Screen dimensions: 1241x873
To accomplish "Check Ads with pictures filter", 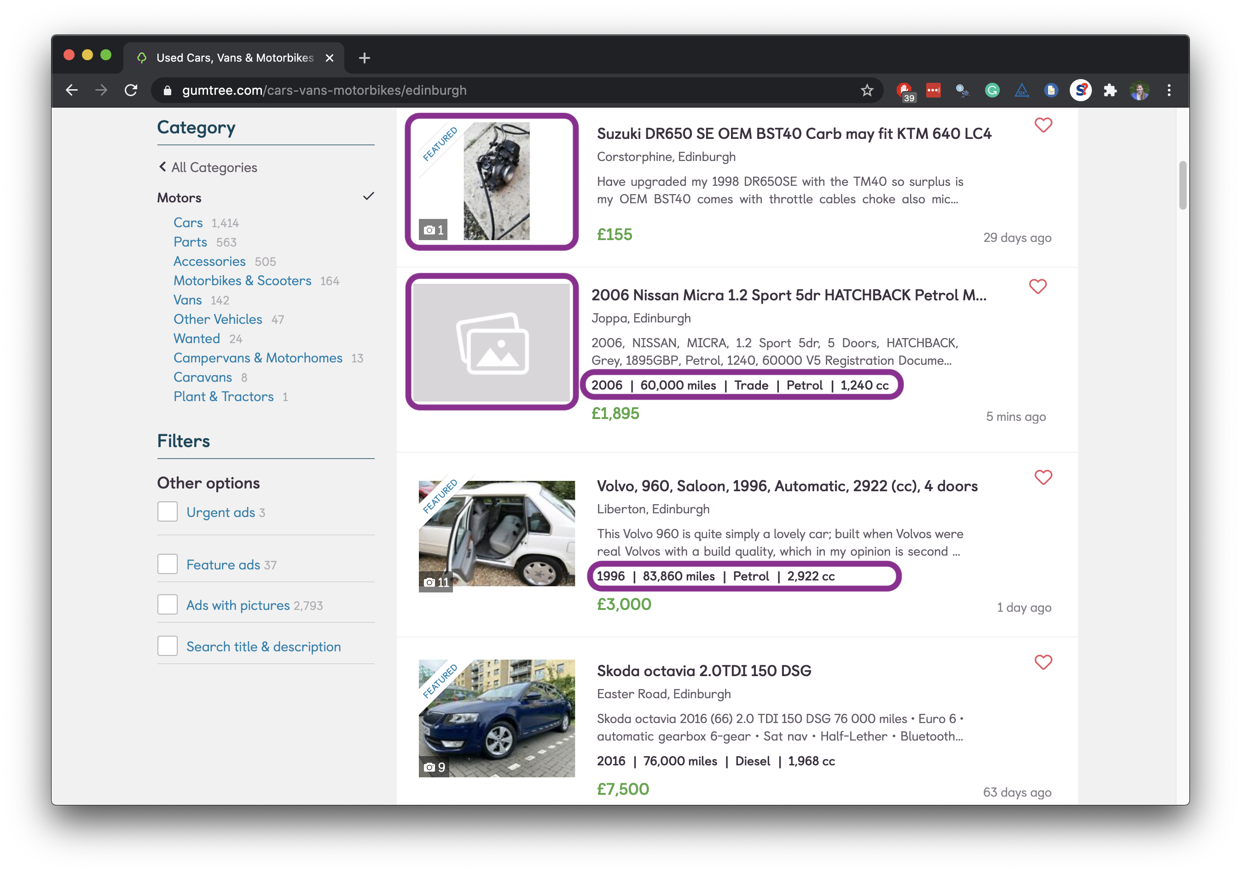I will [168, 605].
